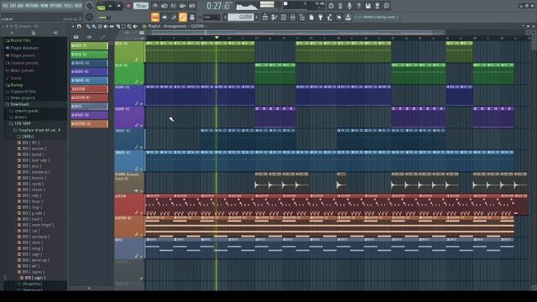Click the green download content icon
537x302 pixels.
(348, 17)
